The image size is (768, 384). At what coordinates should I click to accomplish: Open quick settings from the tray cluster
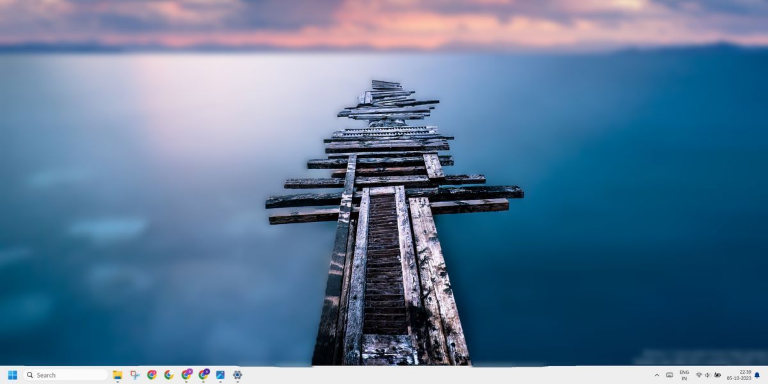click(x=707, y=375)
